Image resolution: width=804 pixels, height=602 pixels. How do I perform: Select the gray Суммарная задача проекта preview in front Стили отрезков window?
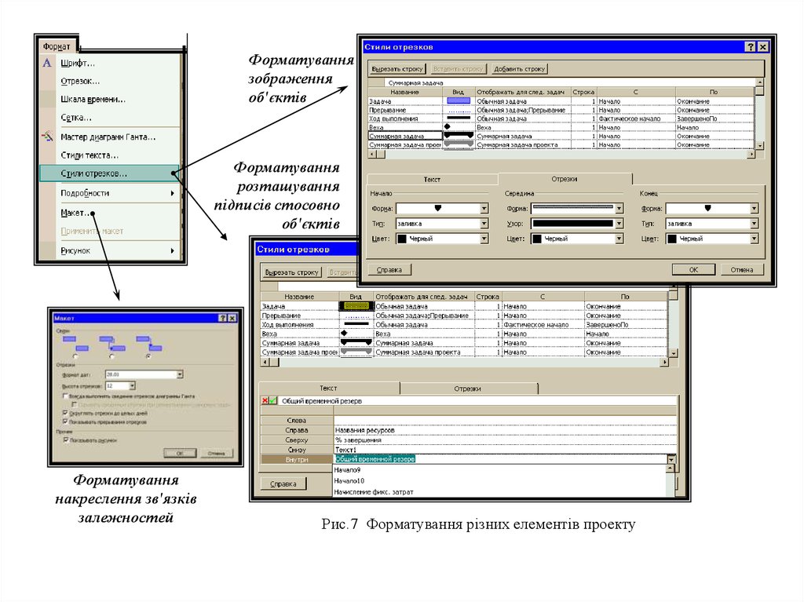point(459,144)
